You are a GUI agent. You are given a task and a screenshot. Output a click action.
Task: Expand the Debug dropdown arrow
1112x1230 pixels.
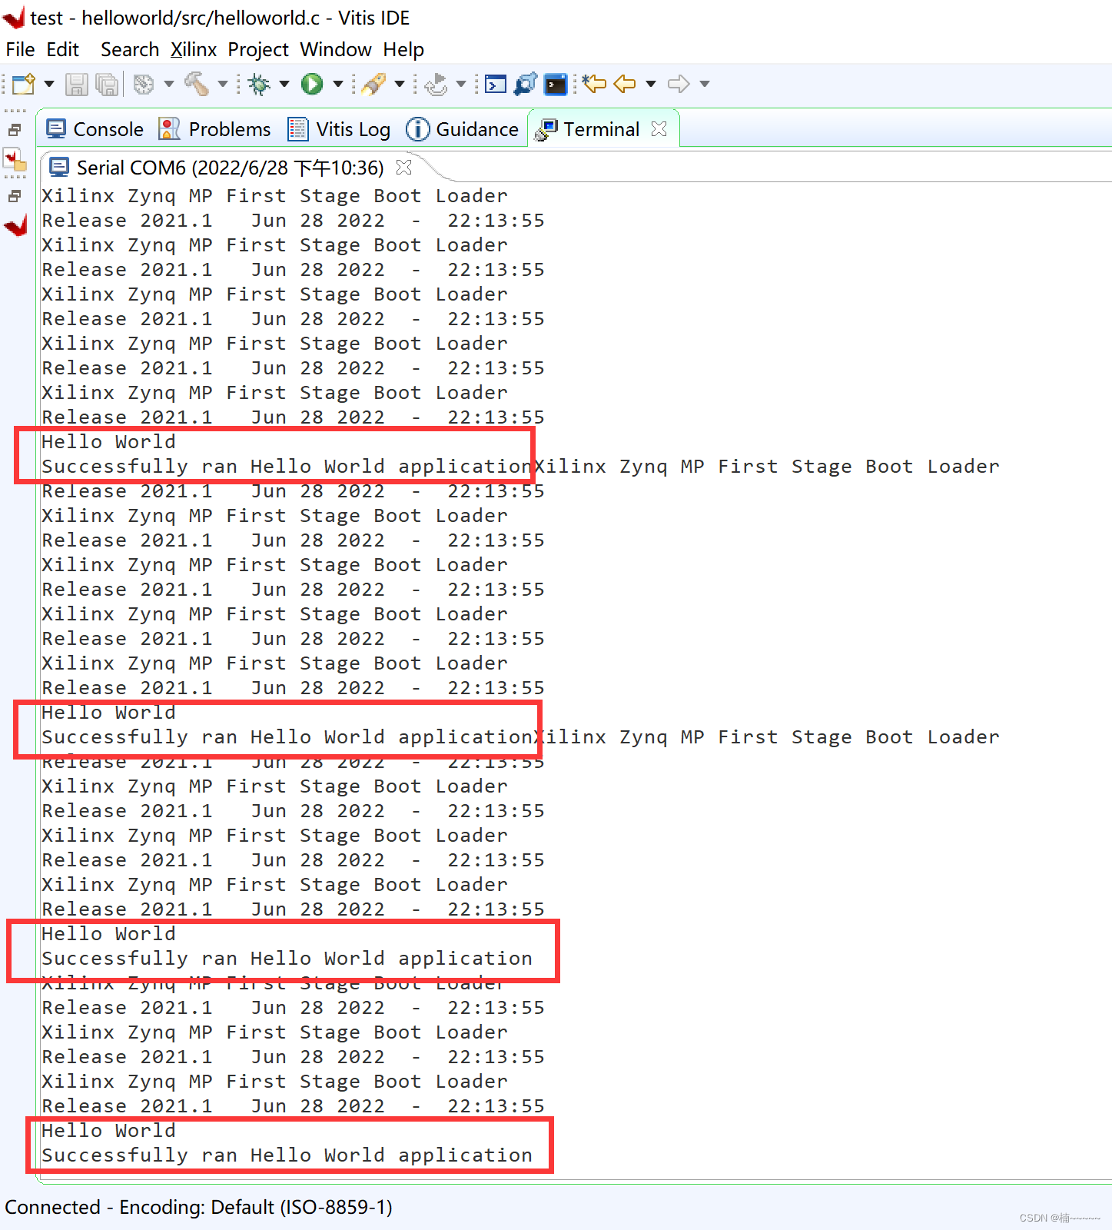[284, 84]
